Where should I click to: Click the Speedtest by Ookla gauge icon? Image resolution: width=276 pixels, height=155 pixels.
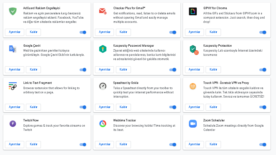point(103,86)
